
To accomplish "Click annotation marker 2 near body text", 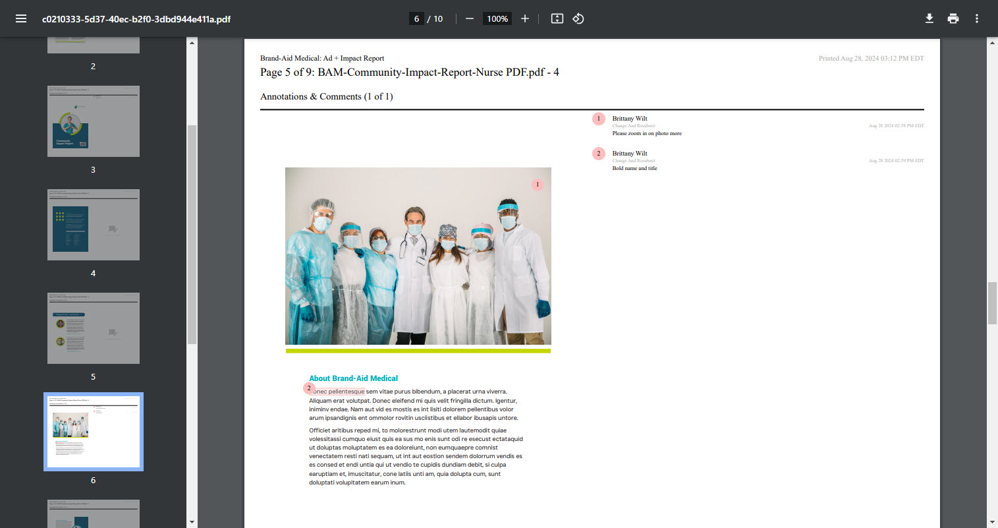I will click(x=309, y=388).
